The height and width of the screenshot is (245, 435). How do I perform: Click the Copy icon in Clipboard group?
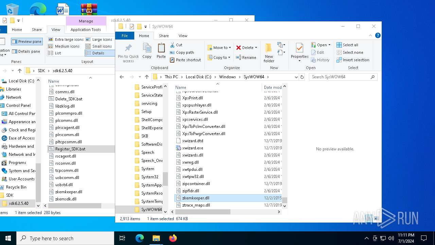(x=147, y=48)
